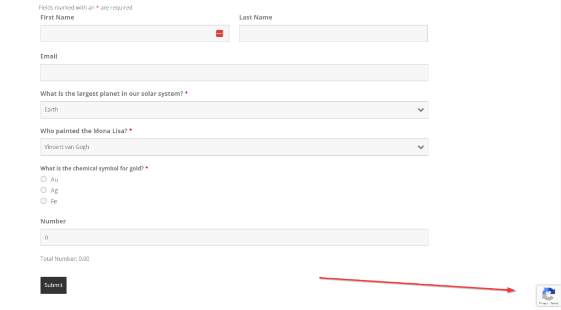
Task: Expand the Mona Lisa painter dropdown
Action: pyautogui.click(x=230, y=147)
